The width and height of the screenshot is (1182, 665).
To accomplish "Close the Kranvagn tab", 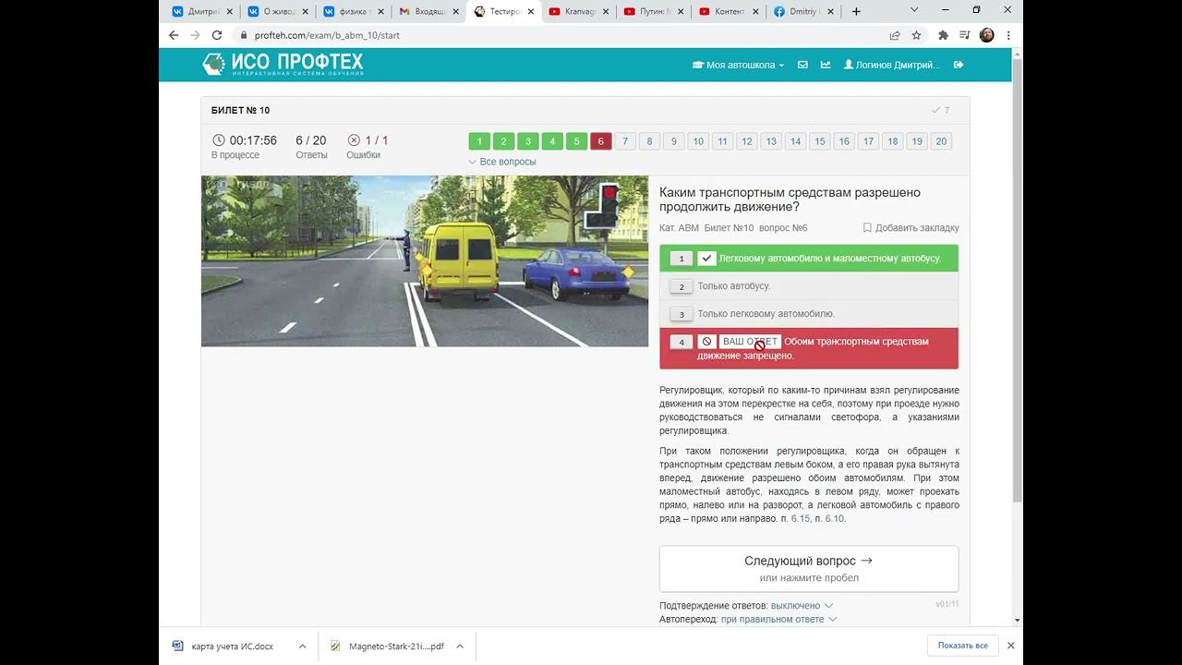I will click(x=605, y=12).
